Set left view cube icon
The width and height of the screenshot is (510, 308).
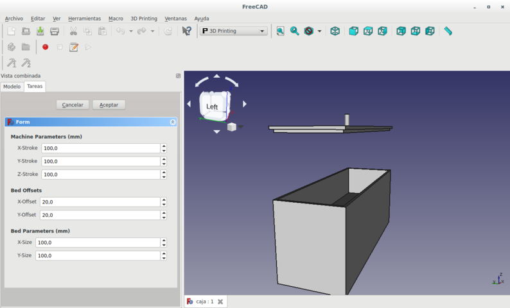[x=430, y=31]
